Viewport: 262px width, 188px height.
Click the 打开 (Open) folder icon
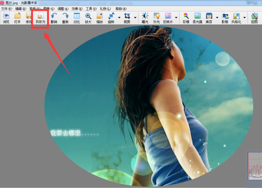coord(17,18)
